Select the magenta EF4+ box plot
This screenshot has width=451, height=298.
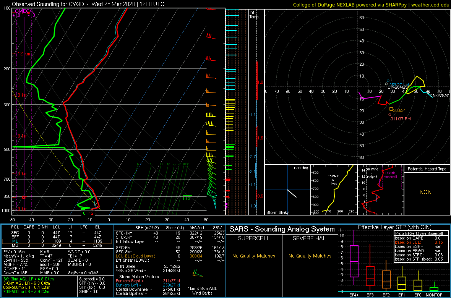click(x=354, y=258)
